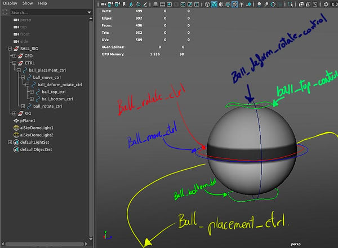Open the outliner search options dropdown
The height and width of the screenshot is (248, 338).
(89, 12)
